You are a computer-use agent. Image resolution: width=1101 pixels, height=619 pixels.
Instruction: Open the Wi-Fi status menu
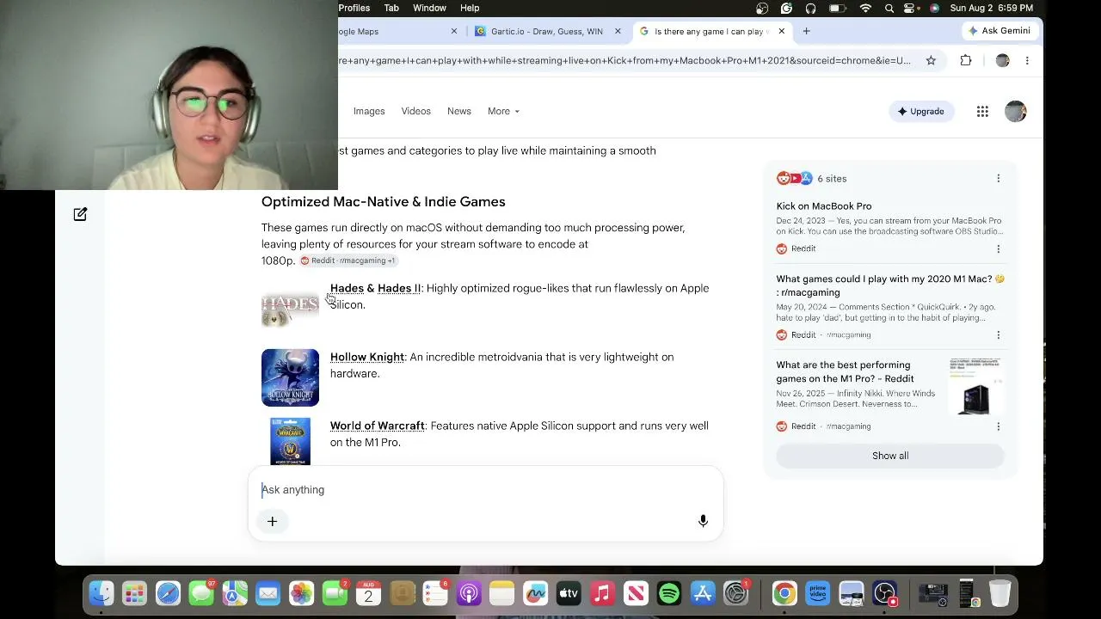tap(865, 8)
